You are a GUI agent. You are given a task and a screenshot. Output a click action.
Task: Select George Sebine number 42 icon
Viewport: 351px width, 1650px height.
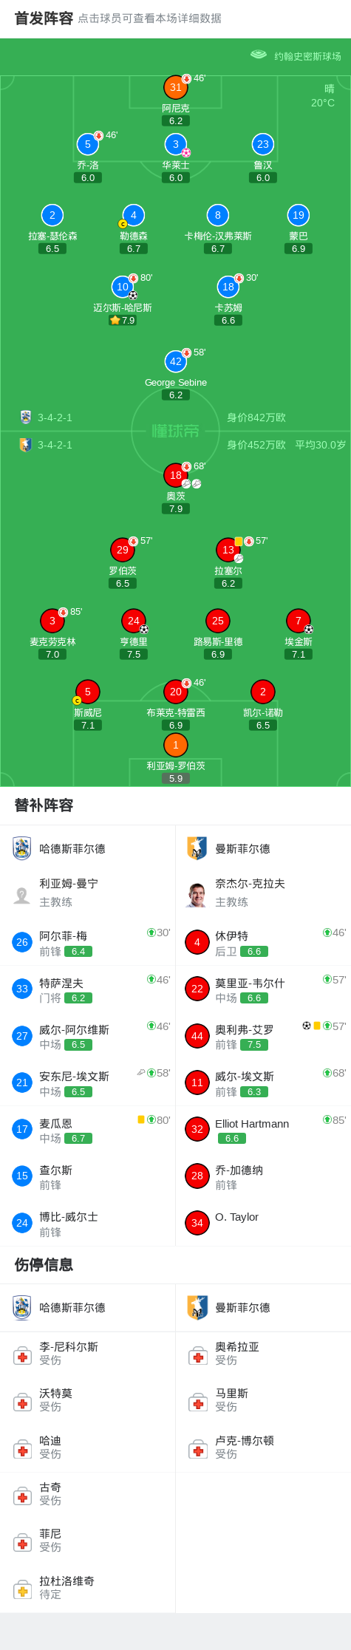[175, 361]
